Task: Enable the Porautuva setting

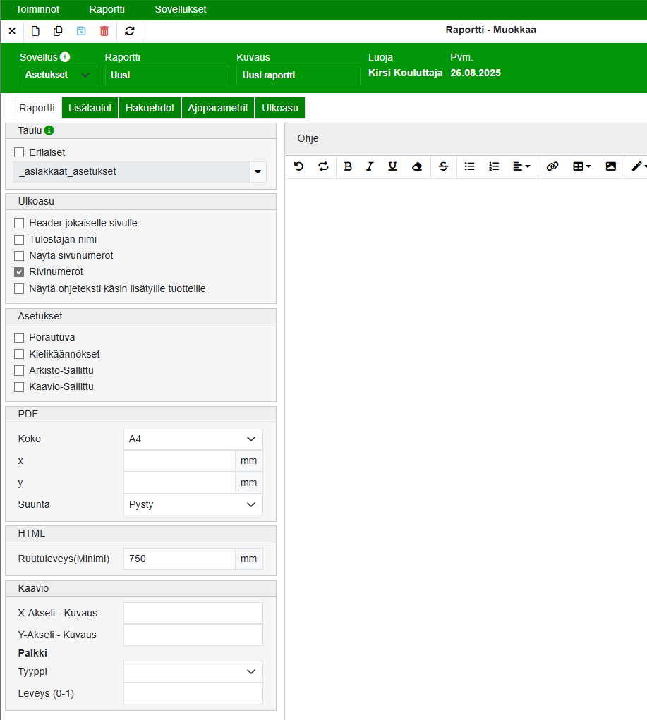Action: tap(19, 338)
